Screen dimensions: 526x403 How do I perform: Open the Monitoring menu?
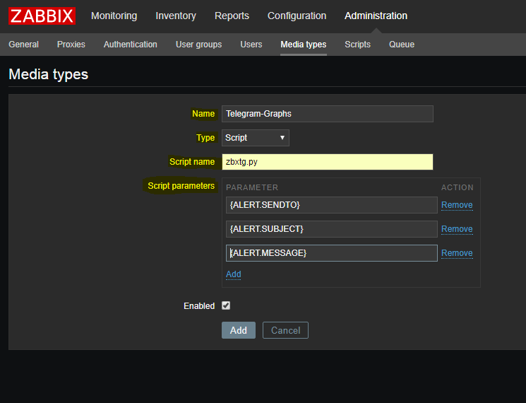[114, 16]
